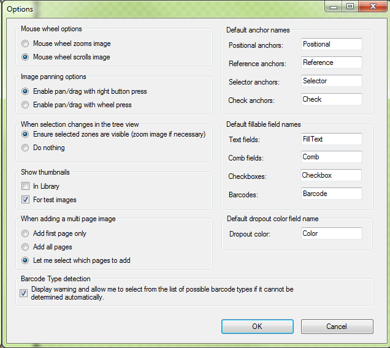Click the Positional anchors name field
This screenshot has width=390, height=348.
click(331, 44)
